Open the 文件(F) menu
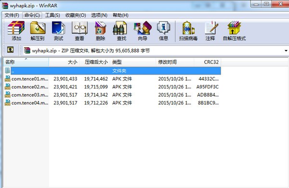The height and width of the screenshot is (188, 289). point(12,15)
